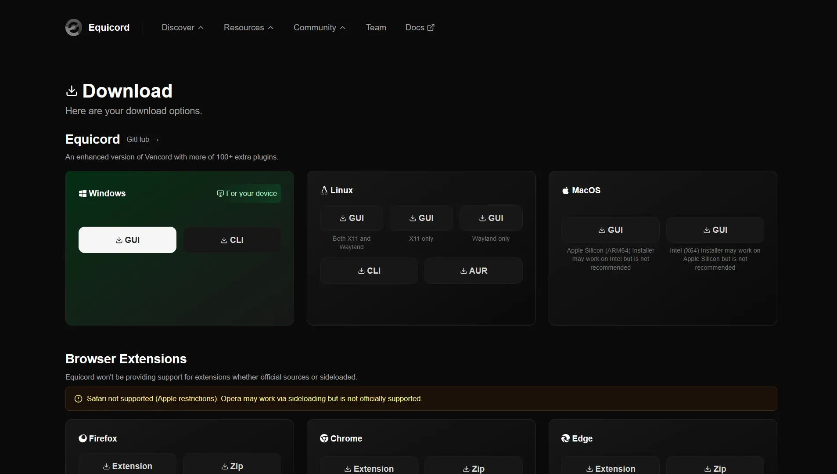Image resolution: width=837 pixels, height=474 pixels.
Task: Get the Edge Extension
Action: [611, 466]
